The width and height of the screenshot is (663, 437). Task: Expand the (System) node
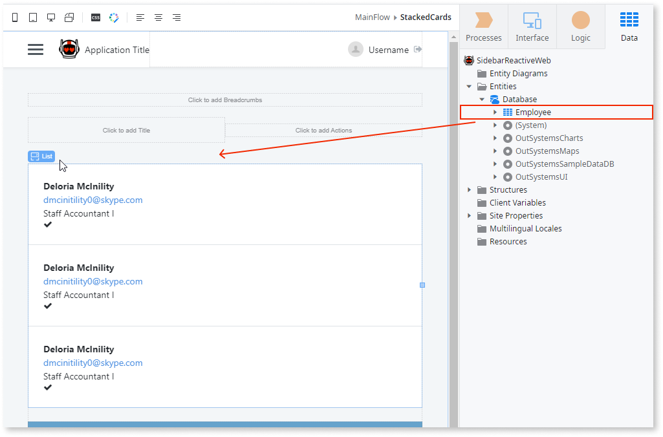point(495,125)
